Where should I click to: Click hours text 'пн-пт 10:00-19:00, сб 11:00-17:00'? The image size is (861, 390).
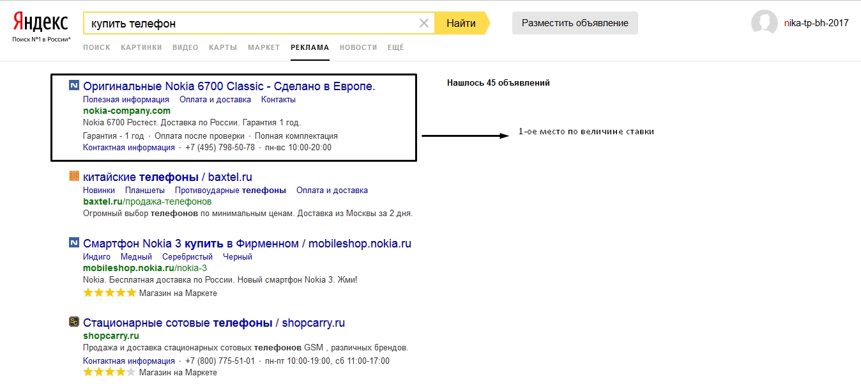(327, 361)
